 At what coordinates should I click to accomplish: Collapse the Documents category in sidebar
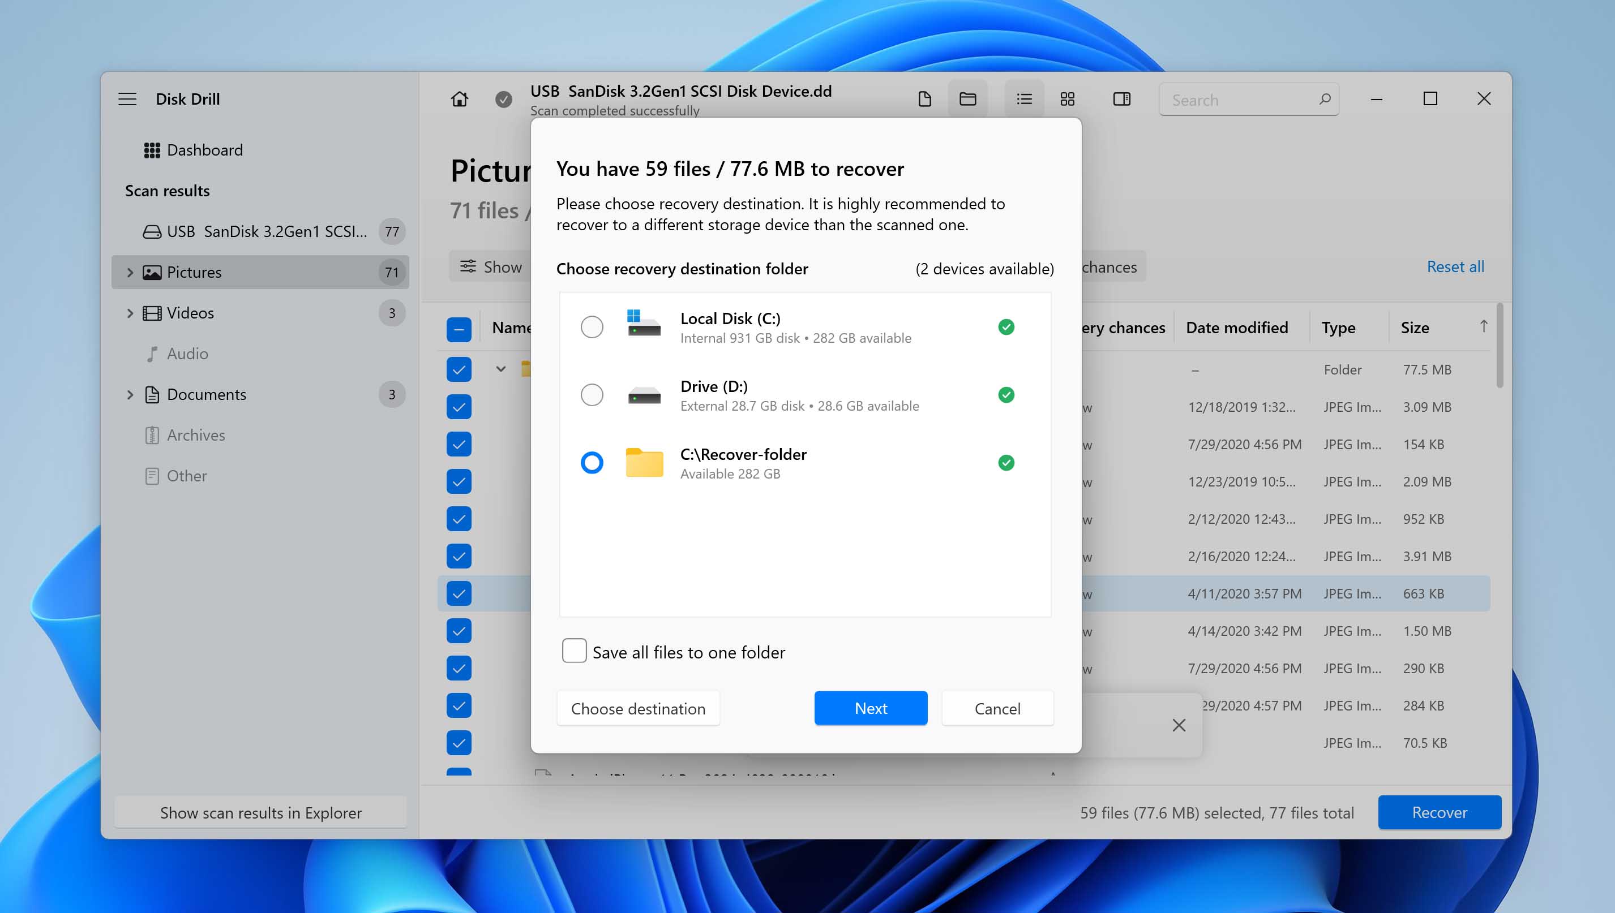(x=130, y=394)
